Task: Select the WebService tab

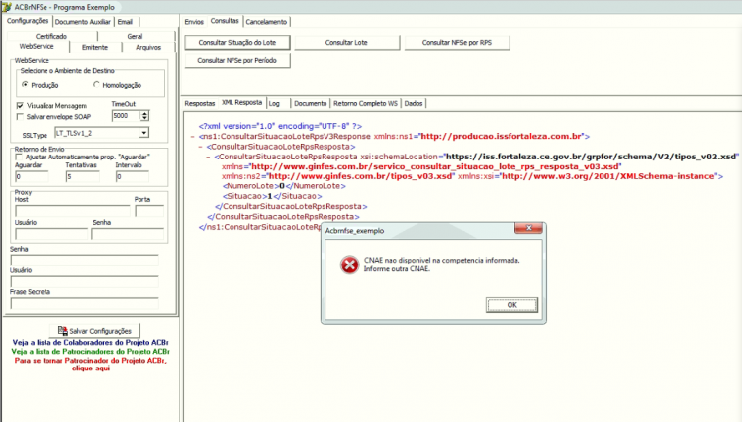Action: pyautogui.click(x=37, y=46)
